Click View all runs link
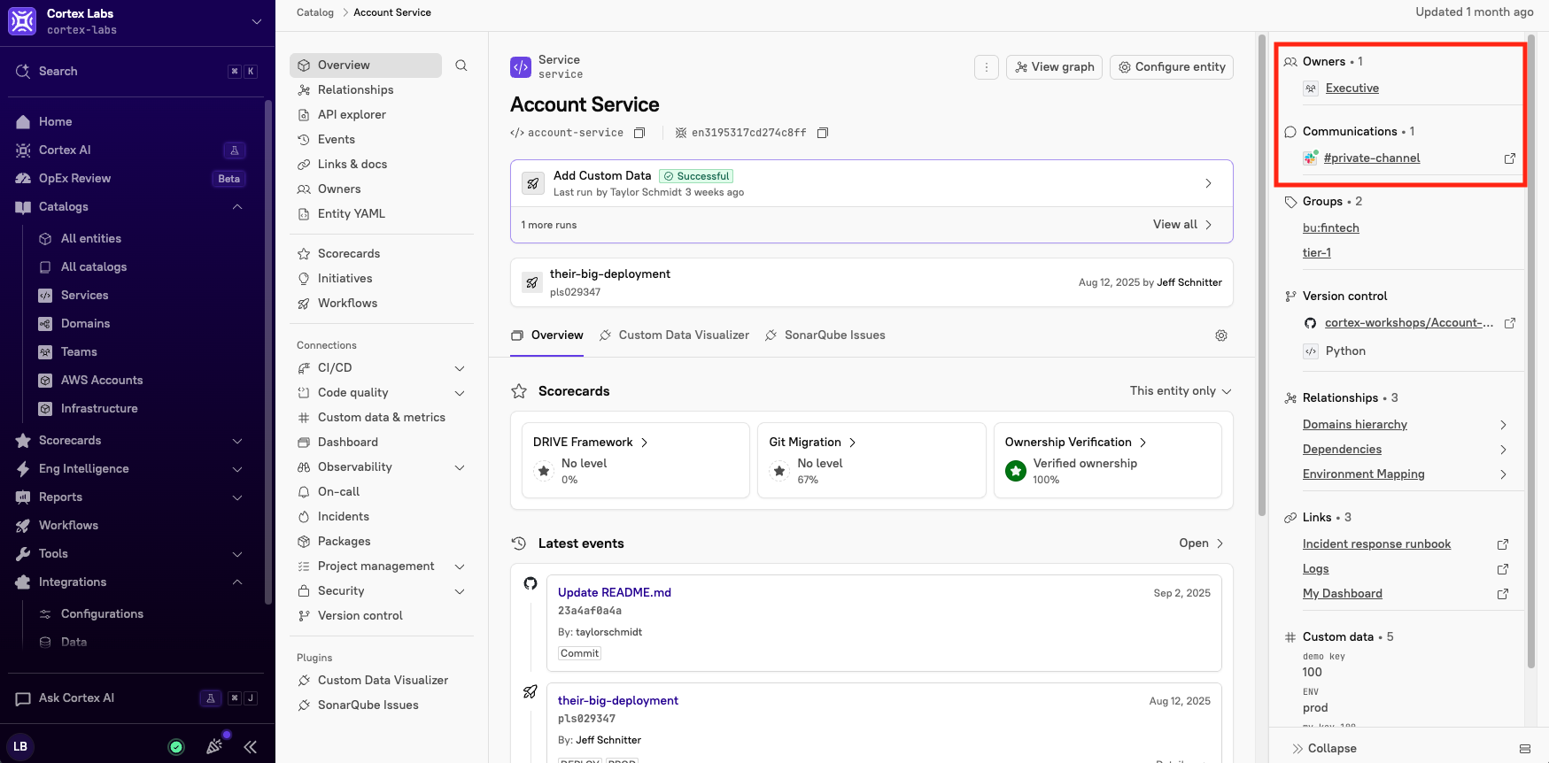 click(1182, 225)
